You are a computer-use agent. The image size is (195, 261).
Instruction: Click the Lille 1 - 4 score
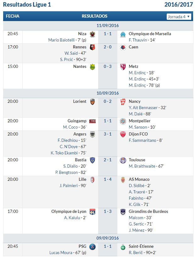coord(108,180)
